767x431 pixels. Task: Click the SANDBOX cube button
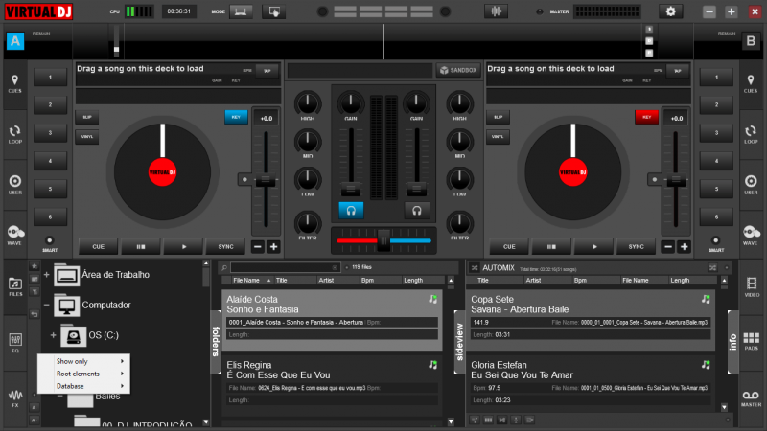(458, 70)
